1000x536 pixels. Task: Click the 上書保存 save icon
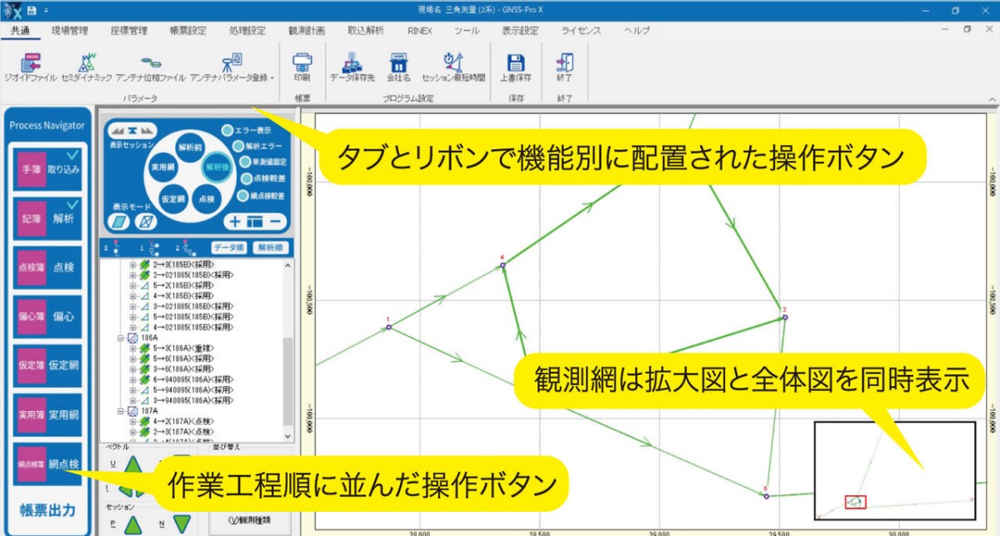coord(517,65)
